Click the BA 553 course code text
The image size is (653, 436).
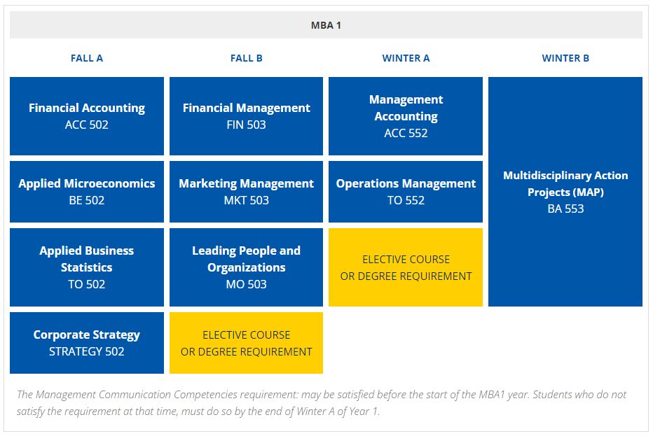pyautogui.click(x=565, y=209)
